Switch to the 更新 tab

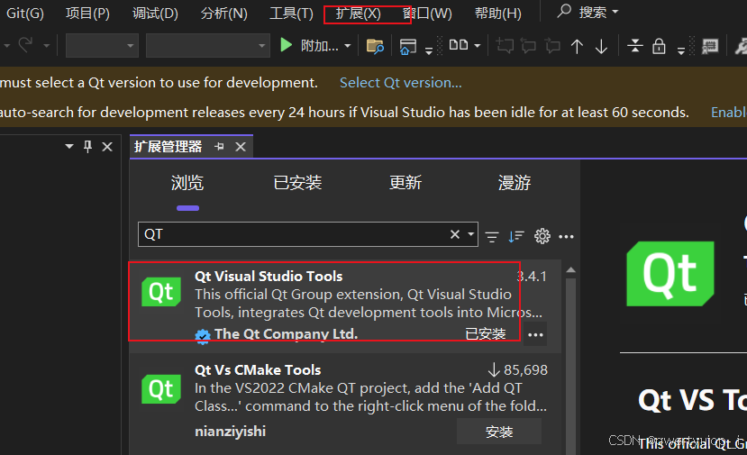coord(405,183)
